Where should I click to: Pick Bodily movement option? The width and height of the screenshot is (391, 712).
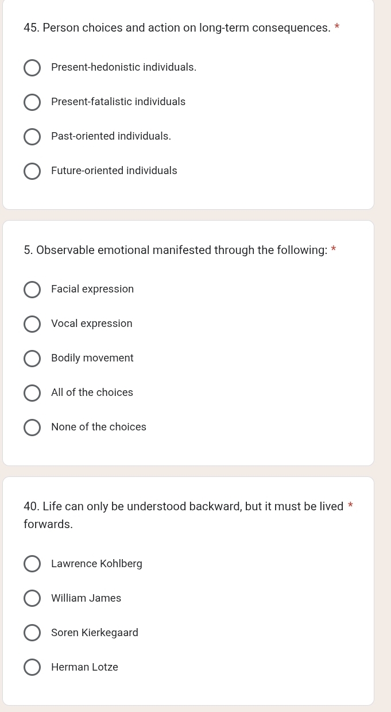click(32, 359)
